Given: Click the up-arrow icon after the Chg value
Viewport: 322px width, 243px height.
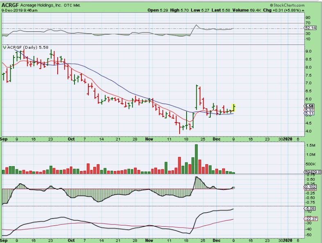Looking at the screenshot, I should coord(303,10).
